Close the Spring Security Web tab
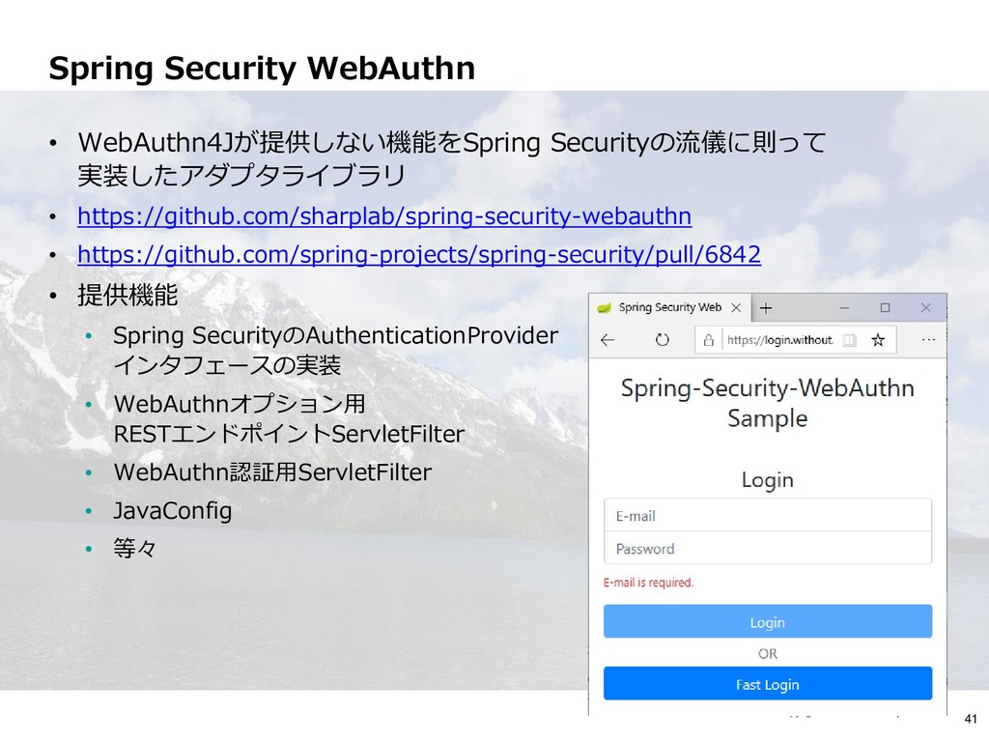 click(736, 308)
